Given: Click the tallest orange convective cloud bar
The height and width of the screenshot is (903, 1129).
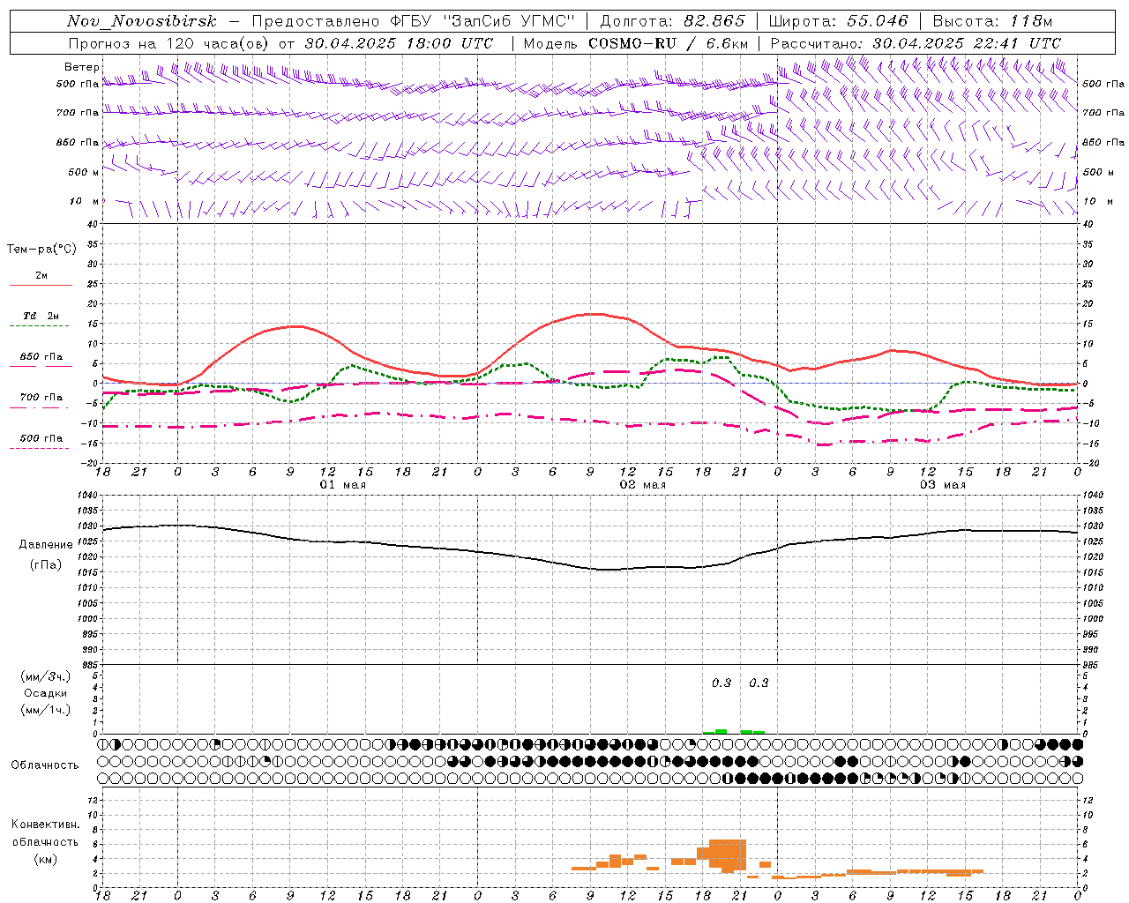Looking at the screenshot, I should (x=728, y=854).
